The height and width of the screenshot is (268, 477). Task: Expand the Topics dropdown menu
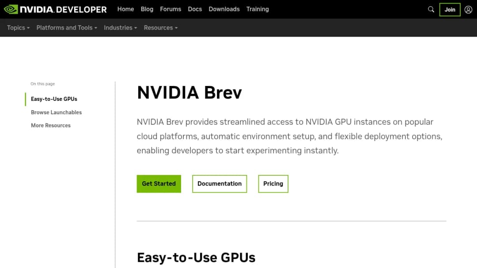click(18, 28)
